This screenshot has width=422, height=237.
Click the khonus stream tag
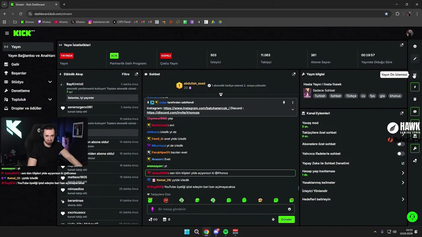click(x=395, y=96)
